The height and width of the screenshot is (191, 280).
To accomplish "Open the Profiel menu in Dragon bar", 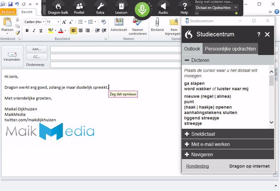I will click(x=79, y=9).
